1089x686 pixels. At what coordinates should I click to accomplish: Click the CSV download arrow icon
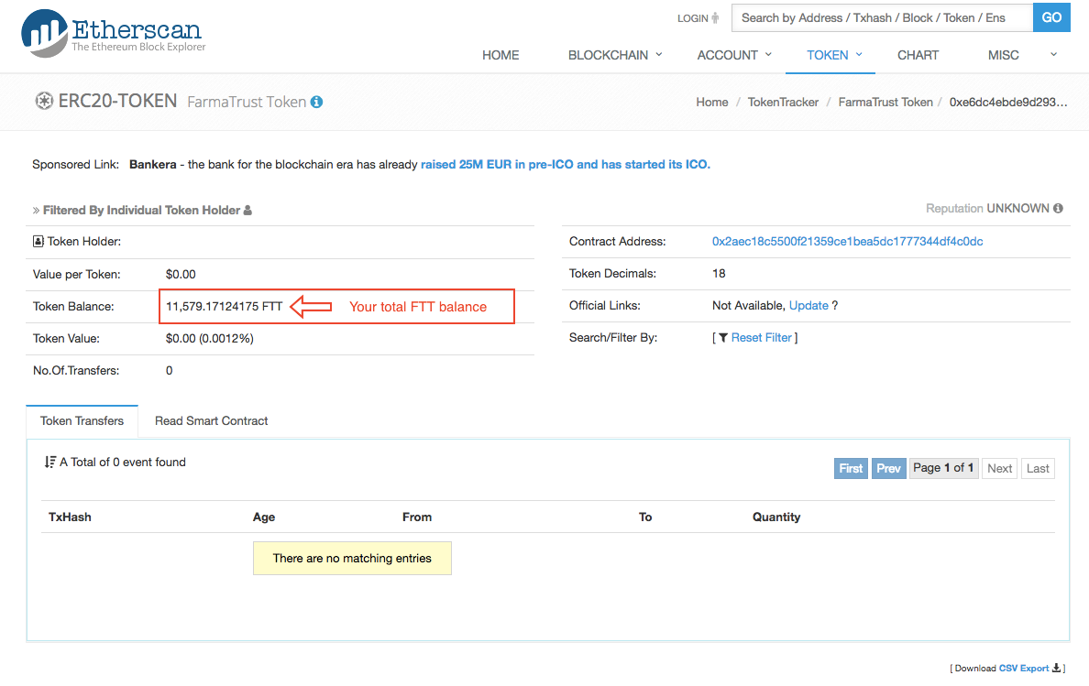1056,668
